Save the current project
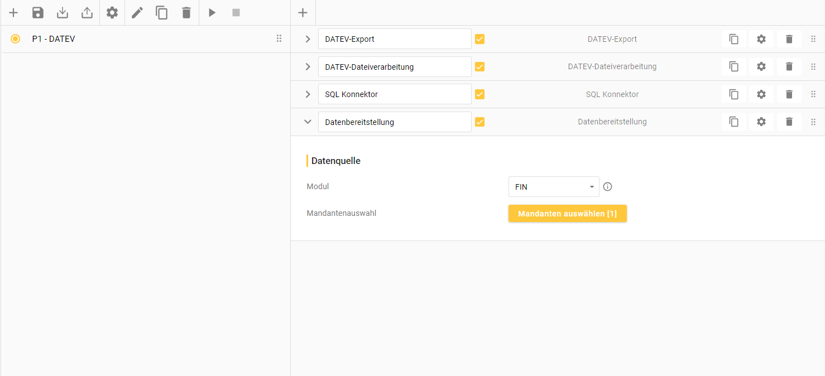This screenshot has height=376, width=825. tap(38, 12)
